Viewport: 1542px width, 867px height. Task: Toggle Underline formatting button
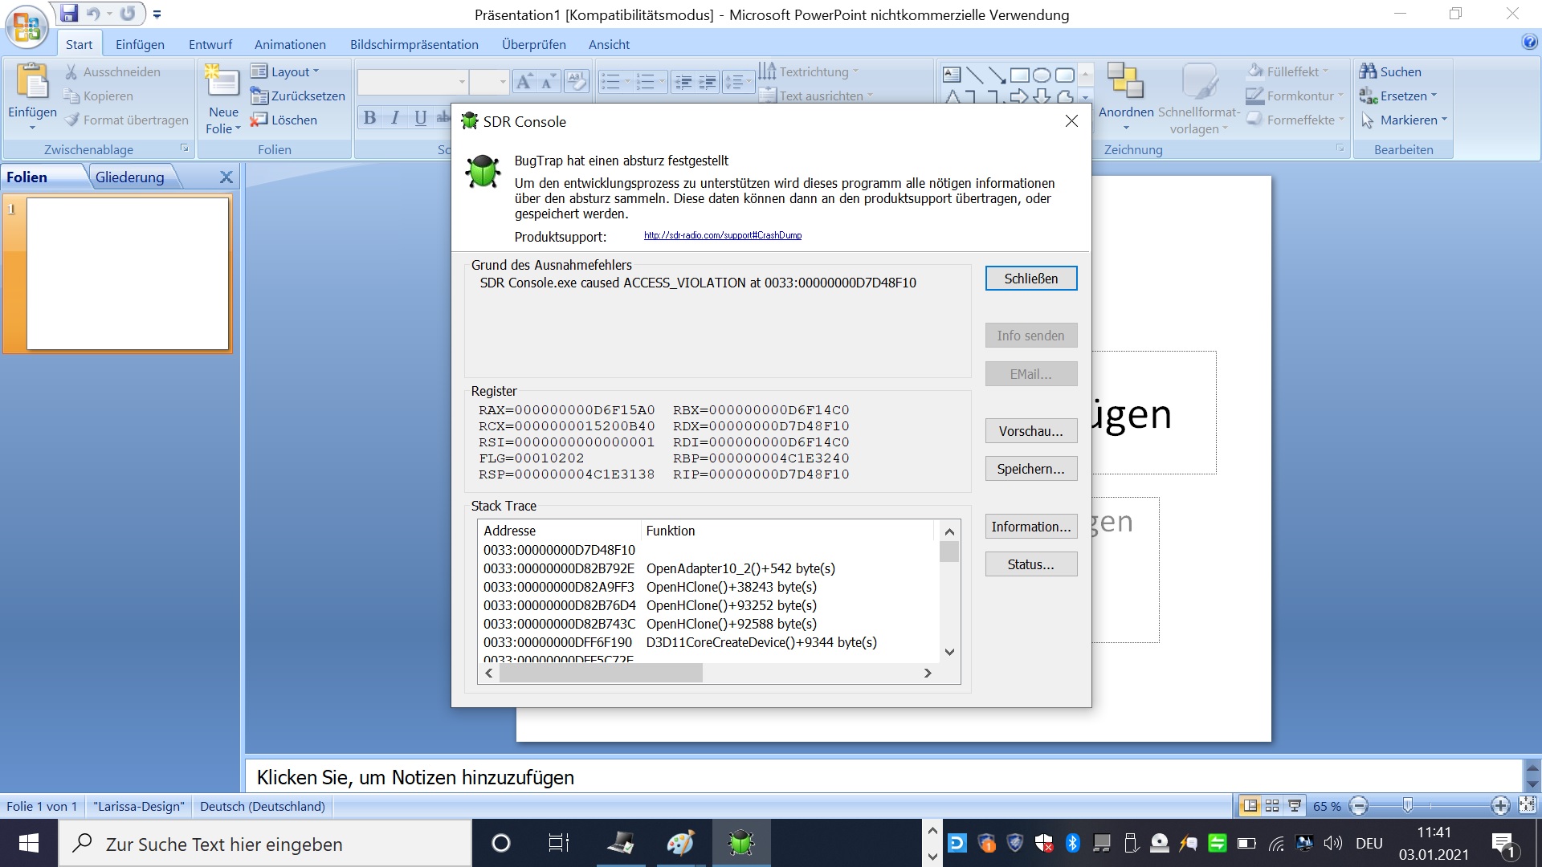[x=420, y=118]
